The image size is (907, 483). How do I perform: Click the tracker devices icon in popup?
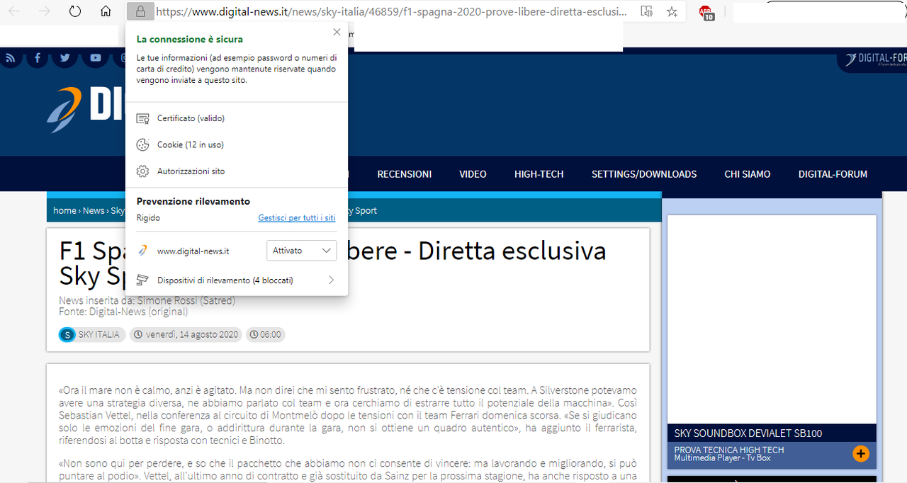click(x=142, y=280)
